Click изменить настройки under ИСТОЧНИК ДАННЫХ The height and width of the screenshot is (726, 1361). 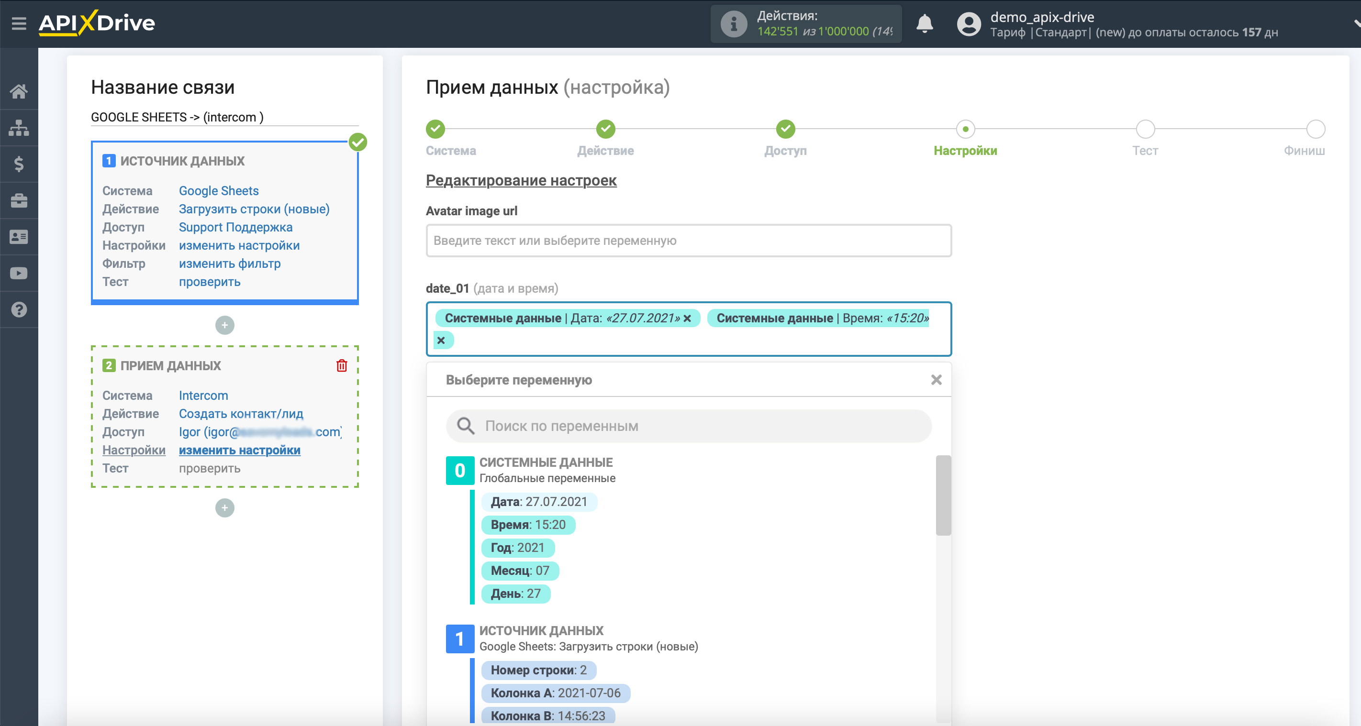point(239,245)
